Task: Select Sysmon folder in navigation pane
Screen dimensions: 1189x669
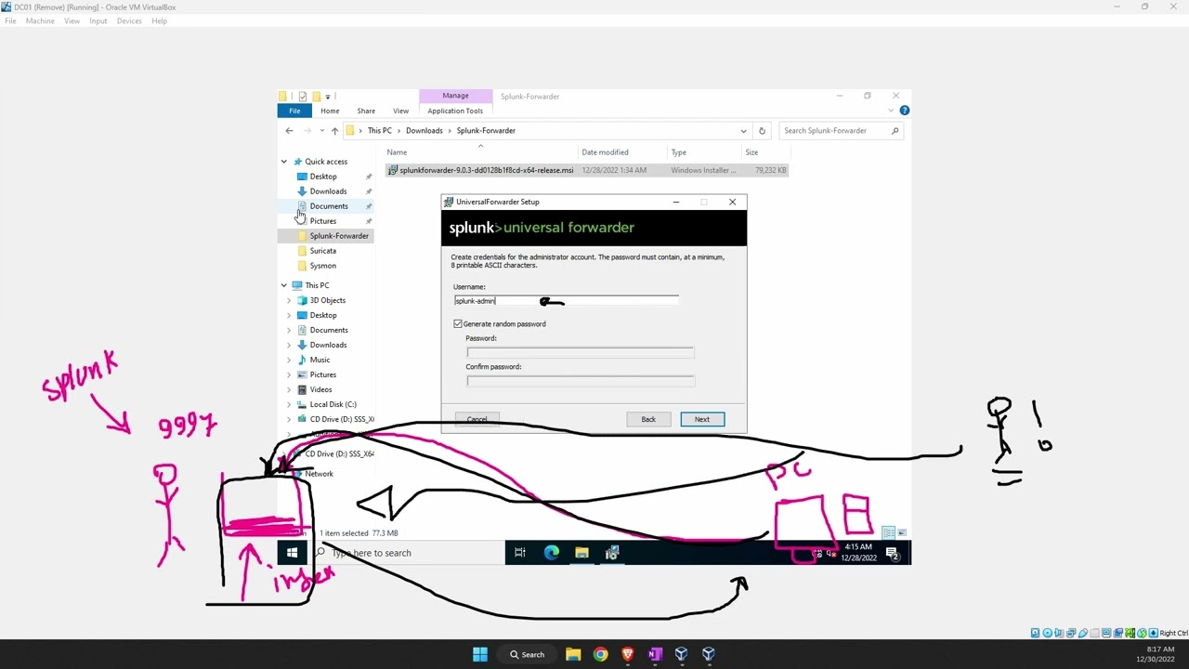Action: pos(323,266)
